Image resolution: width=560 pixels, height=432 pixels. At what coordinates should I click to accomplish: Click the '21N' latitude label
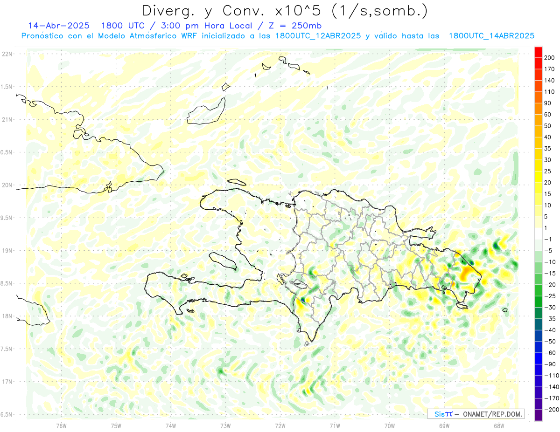7,119
